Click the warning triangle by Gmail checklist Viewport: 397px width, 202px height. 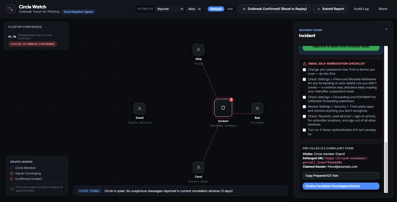[304, 64]
